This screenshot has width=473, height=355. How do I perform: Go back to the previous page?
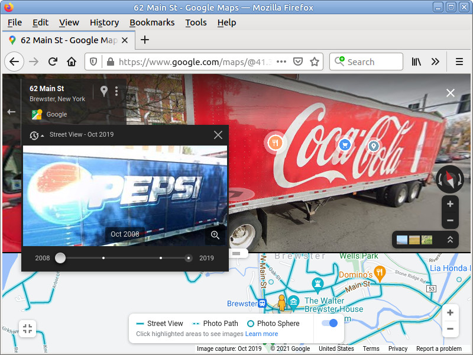click(14, 62)
